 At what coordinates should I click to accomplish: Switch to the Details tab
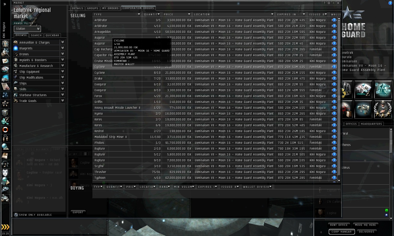click(78, 8)
